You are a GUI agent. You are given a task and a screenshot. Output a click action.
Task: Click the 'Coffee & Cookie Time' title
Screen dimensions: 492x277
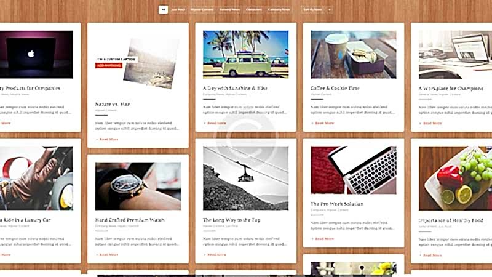pyautogui.click(x=335, y=88)
